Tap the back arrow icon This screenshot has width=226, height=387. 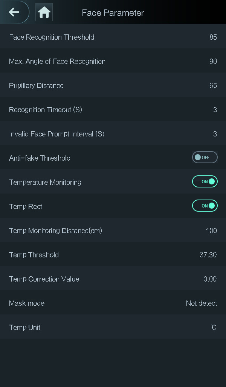[x=14, y=12]
